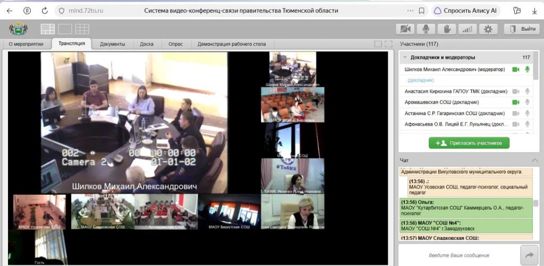The width and height of the screenshot is (544, 266).
Task: Select the speaker-plus-thumbnails layout
Action: [x=47, y=29]
